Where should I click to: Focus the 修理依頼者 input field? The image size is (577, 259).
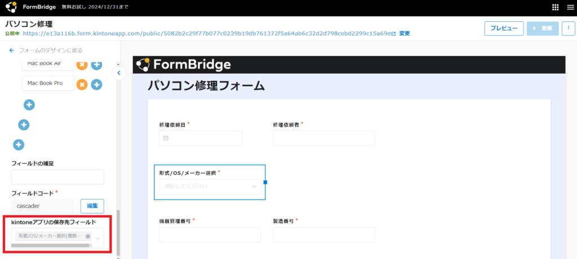[323, 138]
